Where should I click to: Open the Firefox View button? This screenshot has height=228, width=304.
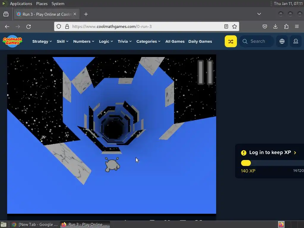(x=6, y=14)
